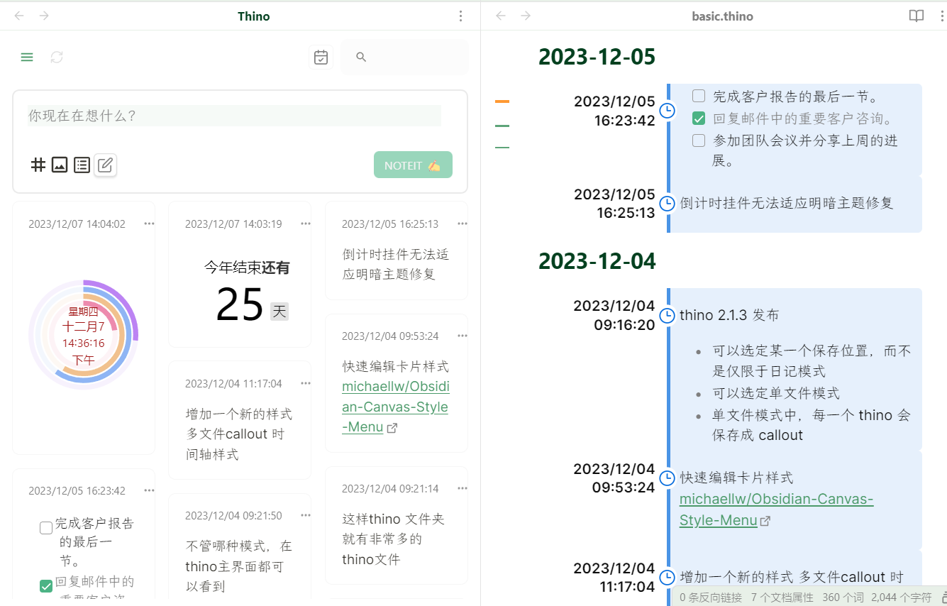Click clock icon next to 09:16:20 entry
This screenshot has height=606, width=947.
pos(667,315)
